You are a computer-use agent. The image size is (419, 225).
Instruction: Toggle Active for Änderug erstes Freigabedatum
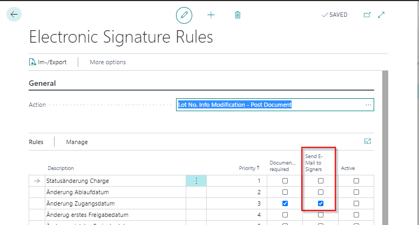356,215
